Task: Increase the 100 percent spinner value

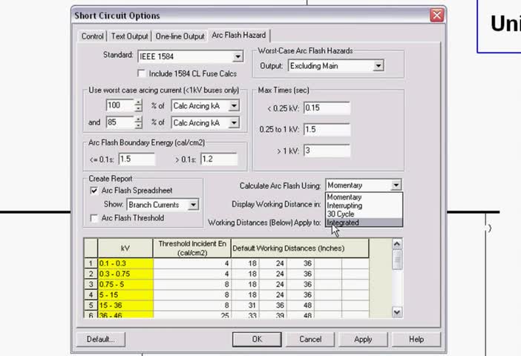Action: 139,102
